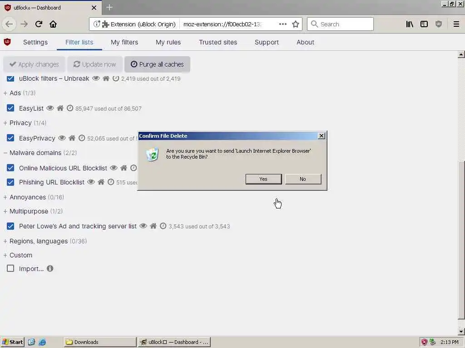Click the browser Forward arrow
Viewport: 465px width, 348px height.
24,24
